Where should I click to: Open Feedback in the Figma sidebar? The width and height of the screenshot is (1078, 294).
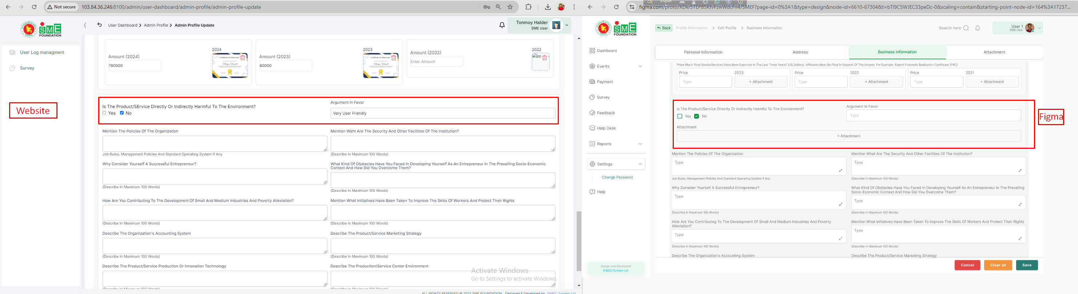[x=605, y=113]
